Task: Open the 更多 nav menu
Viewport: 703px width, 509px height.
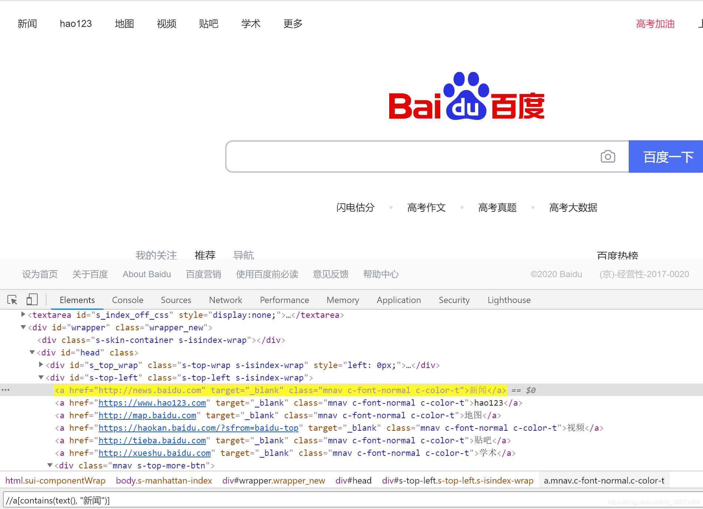Action: 293,24
